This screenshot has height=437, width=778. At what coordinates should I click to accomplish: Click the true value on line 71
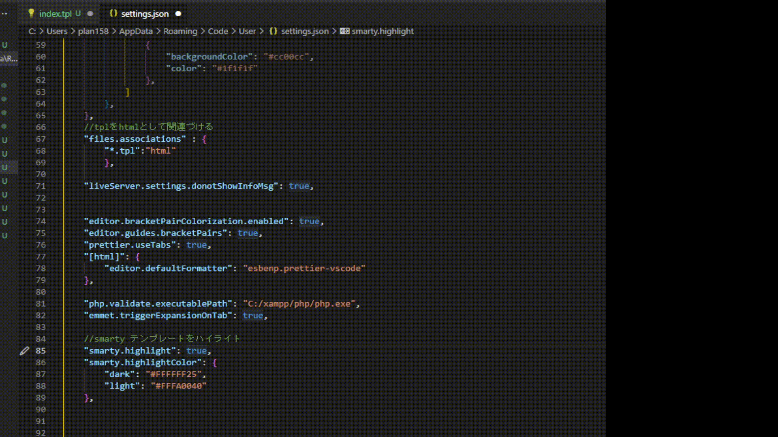(299, 186)
